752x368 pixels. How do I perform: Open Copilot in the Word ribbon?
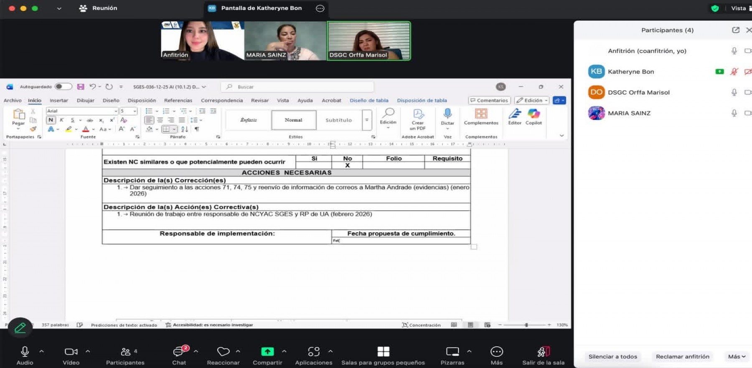point(534,113)
